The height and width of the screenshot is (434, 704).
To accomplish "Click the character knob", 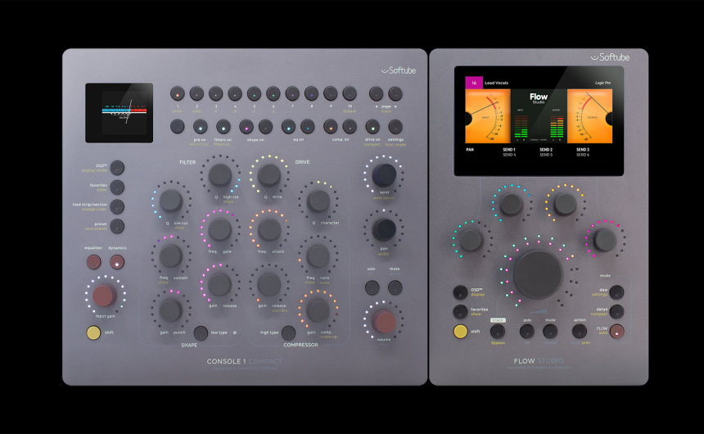I will tap(318, 201).
